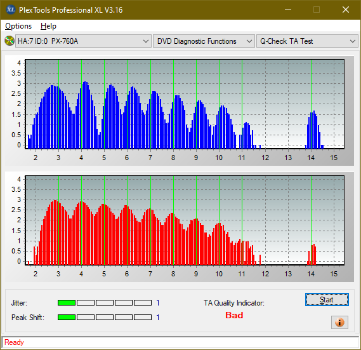Open the Q-Check TA Test dropdown
This screenshot has width=361, height=350.
click(x=307, y=41)
